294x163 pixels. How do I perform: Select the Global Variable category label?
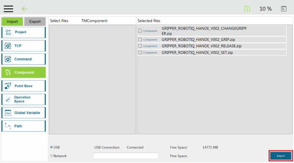coord(27,113)
